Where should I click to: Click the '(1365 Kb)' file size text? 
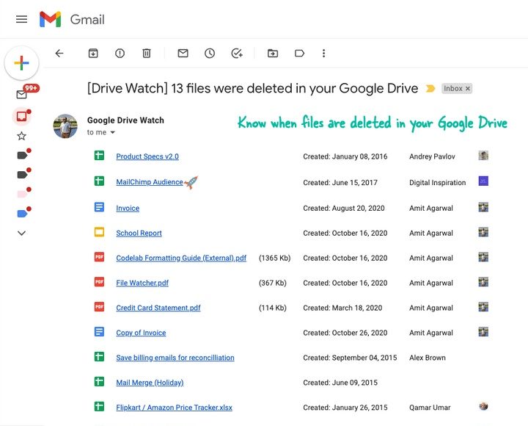(x=274, y=259)
